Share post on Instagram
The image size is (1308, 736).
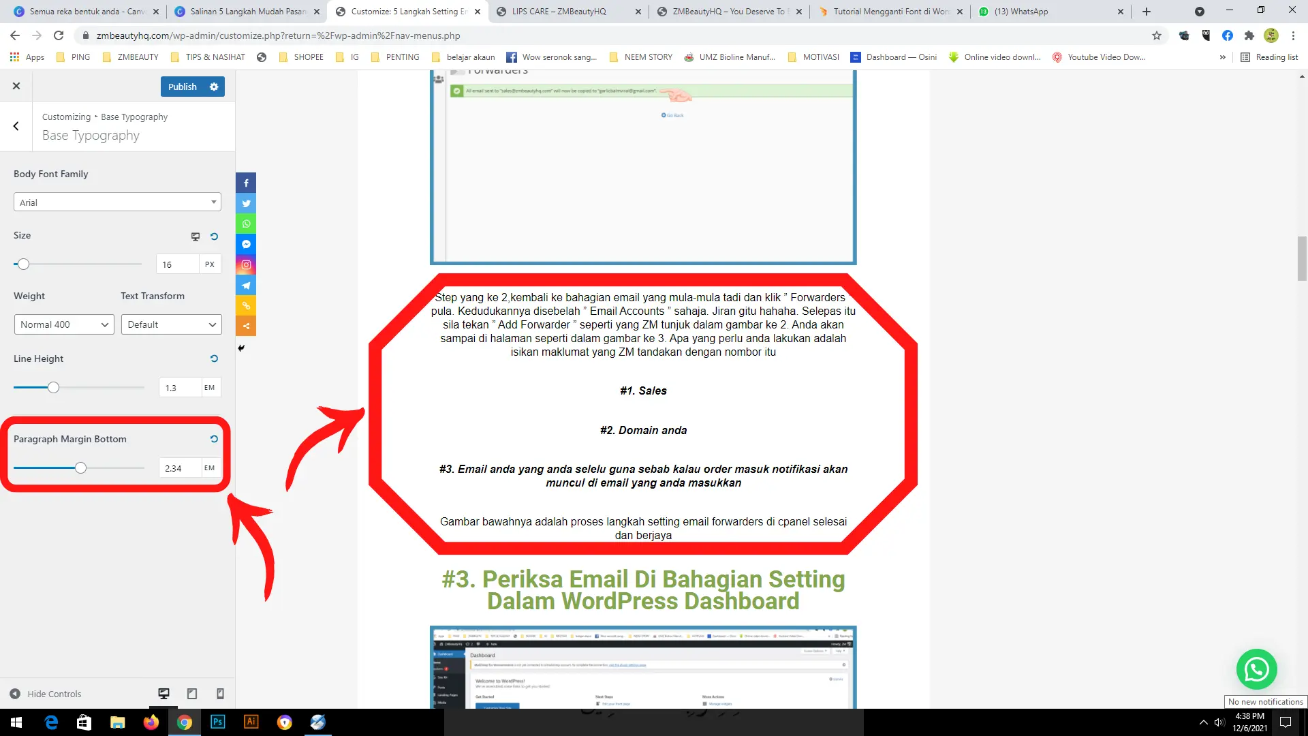pyautogui.click(x=246, y=264)
